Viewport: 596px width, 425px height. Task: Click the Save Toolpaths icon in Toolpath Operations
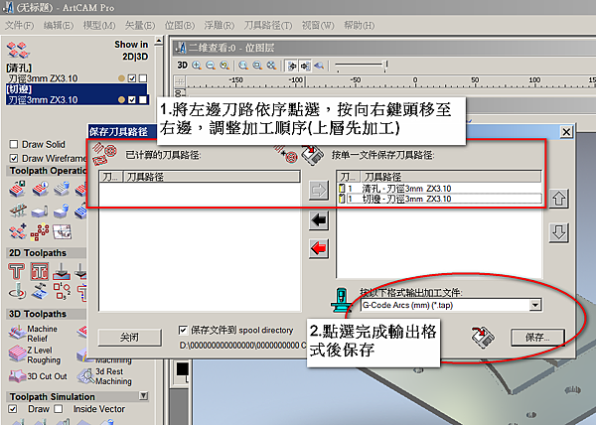[x=17, y=189]
